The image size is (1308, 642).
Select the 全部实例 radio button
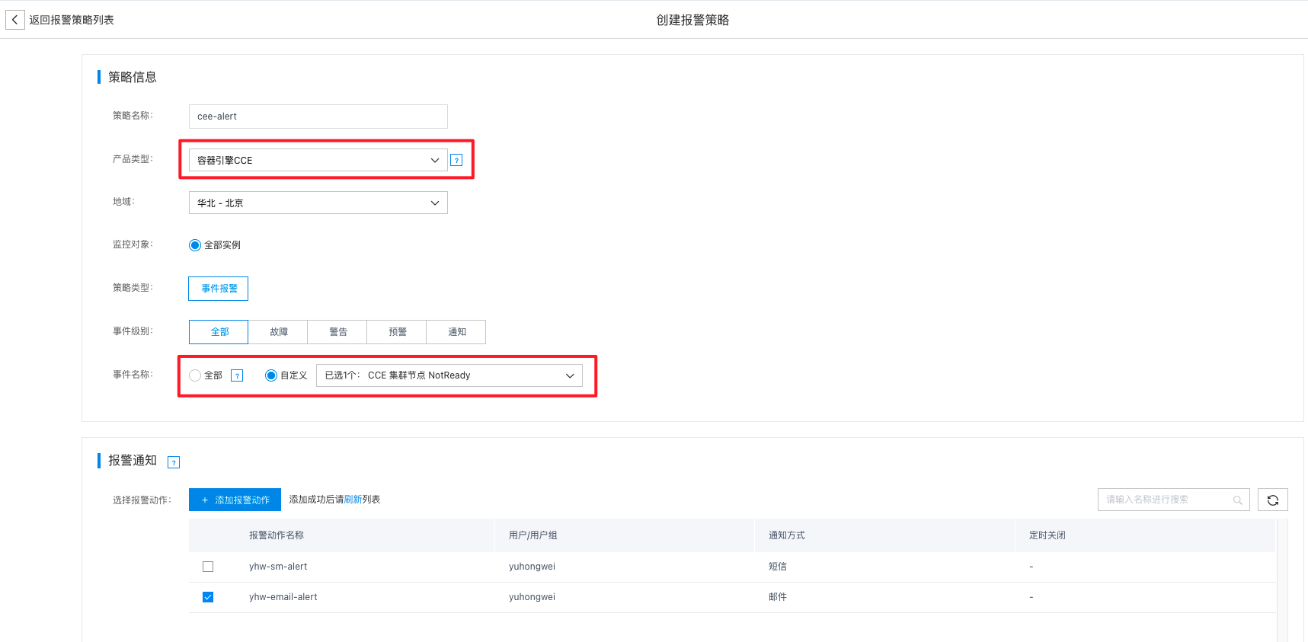tap(195, 245)
